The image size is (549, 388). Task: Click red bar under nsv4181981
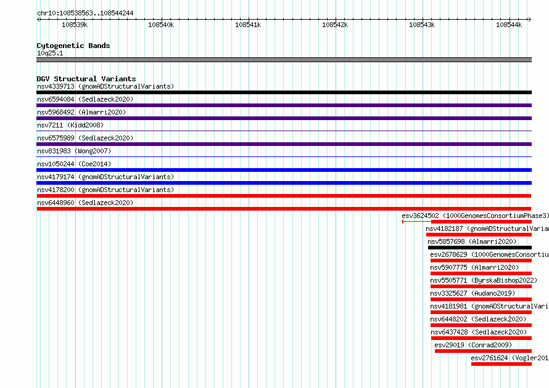coord(481,312)
